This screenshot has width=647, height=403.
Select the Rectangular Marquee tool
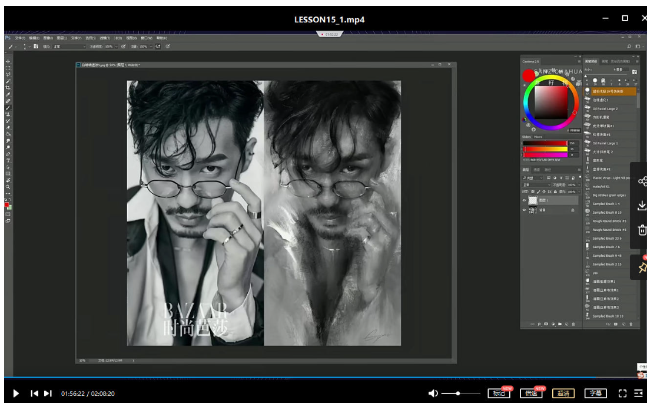click(8, 68)
